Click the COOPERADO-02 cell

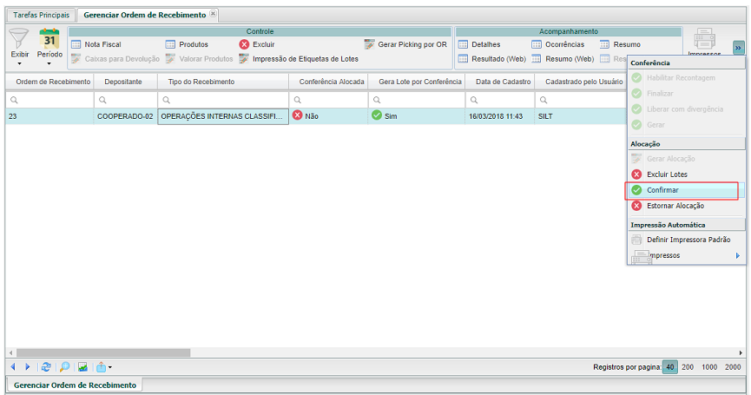[126, 116]
